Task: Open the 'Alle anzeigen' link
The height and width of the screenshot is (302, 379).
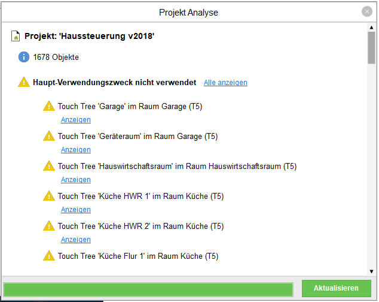Action: (x=225, y=83)
